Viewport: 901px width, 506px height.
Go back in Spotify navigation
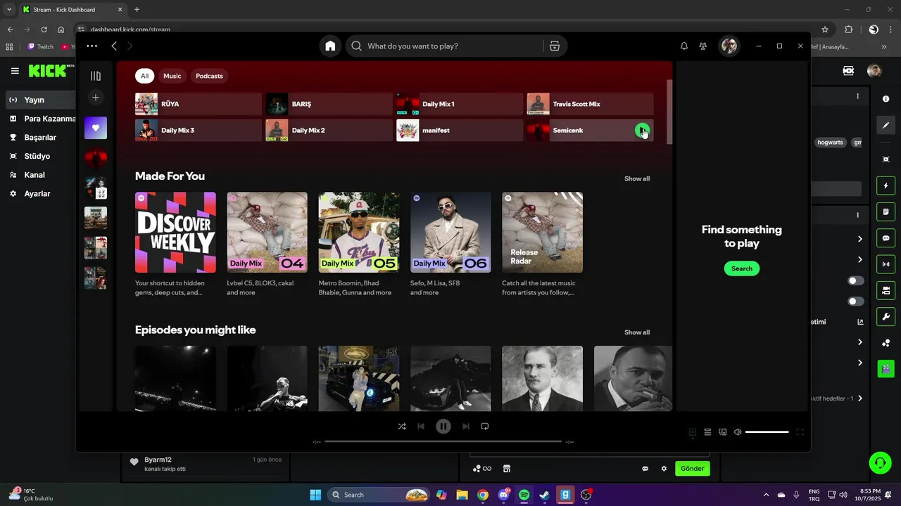click(x=114, y=46)
